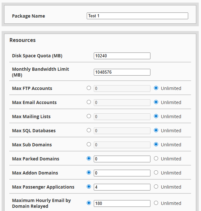
Task: Click the Maximum Hourly Email by Domain Relayed label
Action: (41, 203)
